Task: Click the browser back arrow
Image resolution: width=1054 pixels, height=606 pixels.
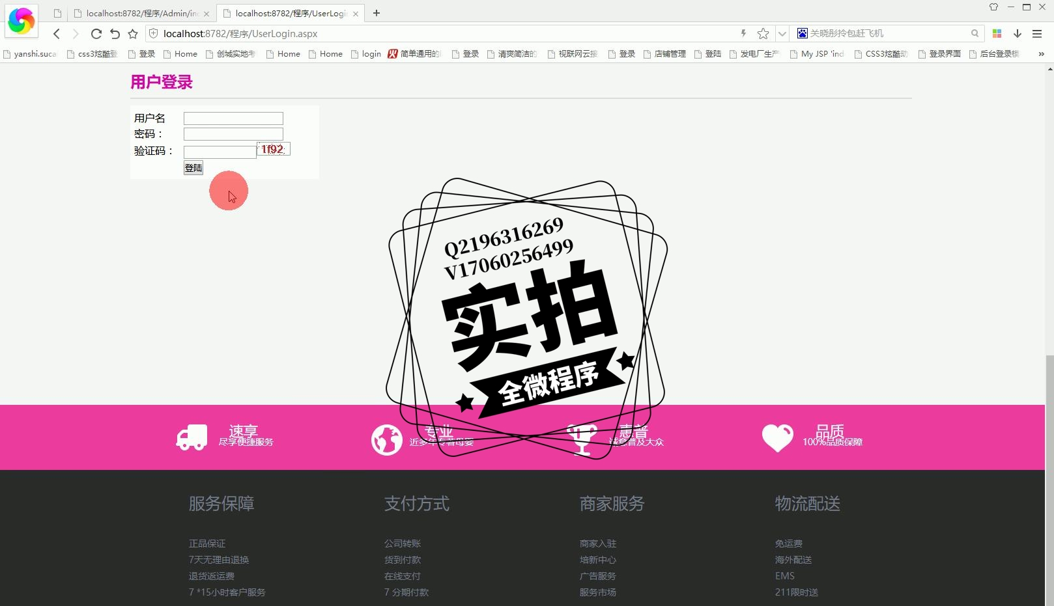Action: pos(57,34)
